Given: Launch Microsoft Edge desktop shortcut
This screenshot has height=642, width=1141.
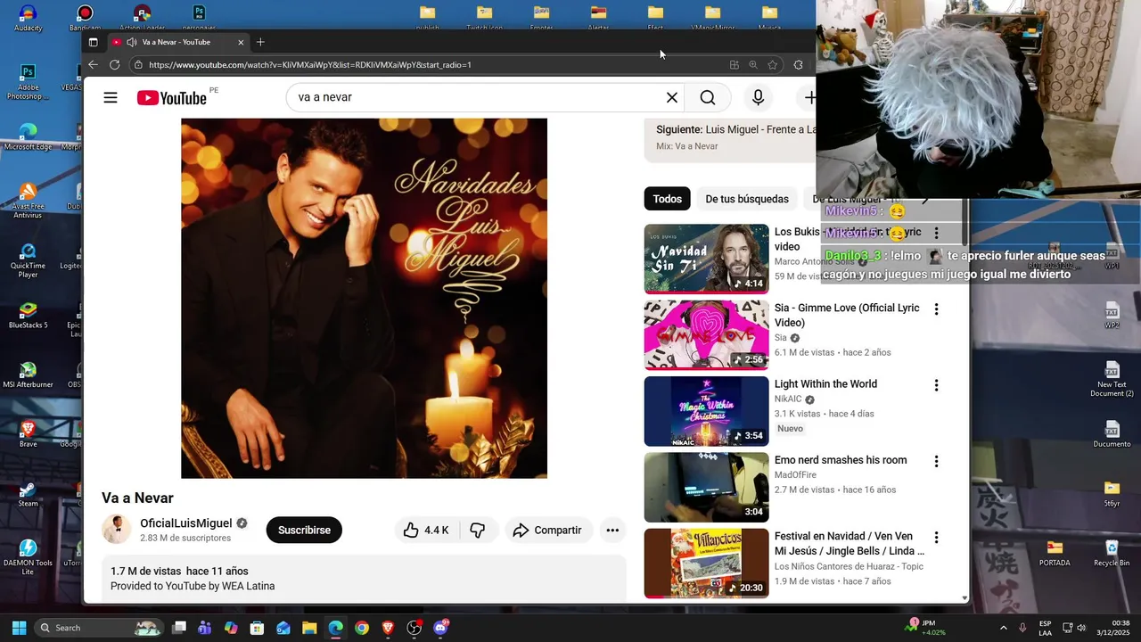Looking at the screenshot, I should tap(28, 136).
